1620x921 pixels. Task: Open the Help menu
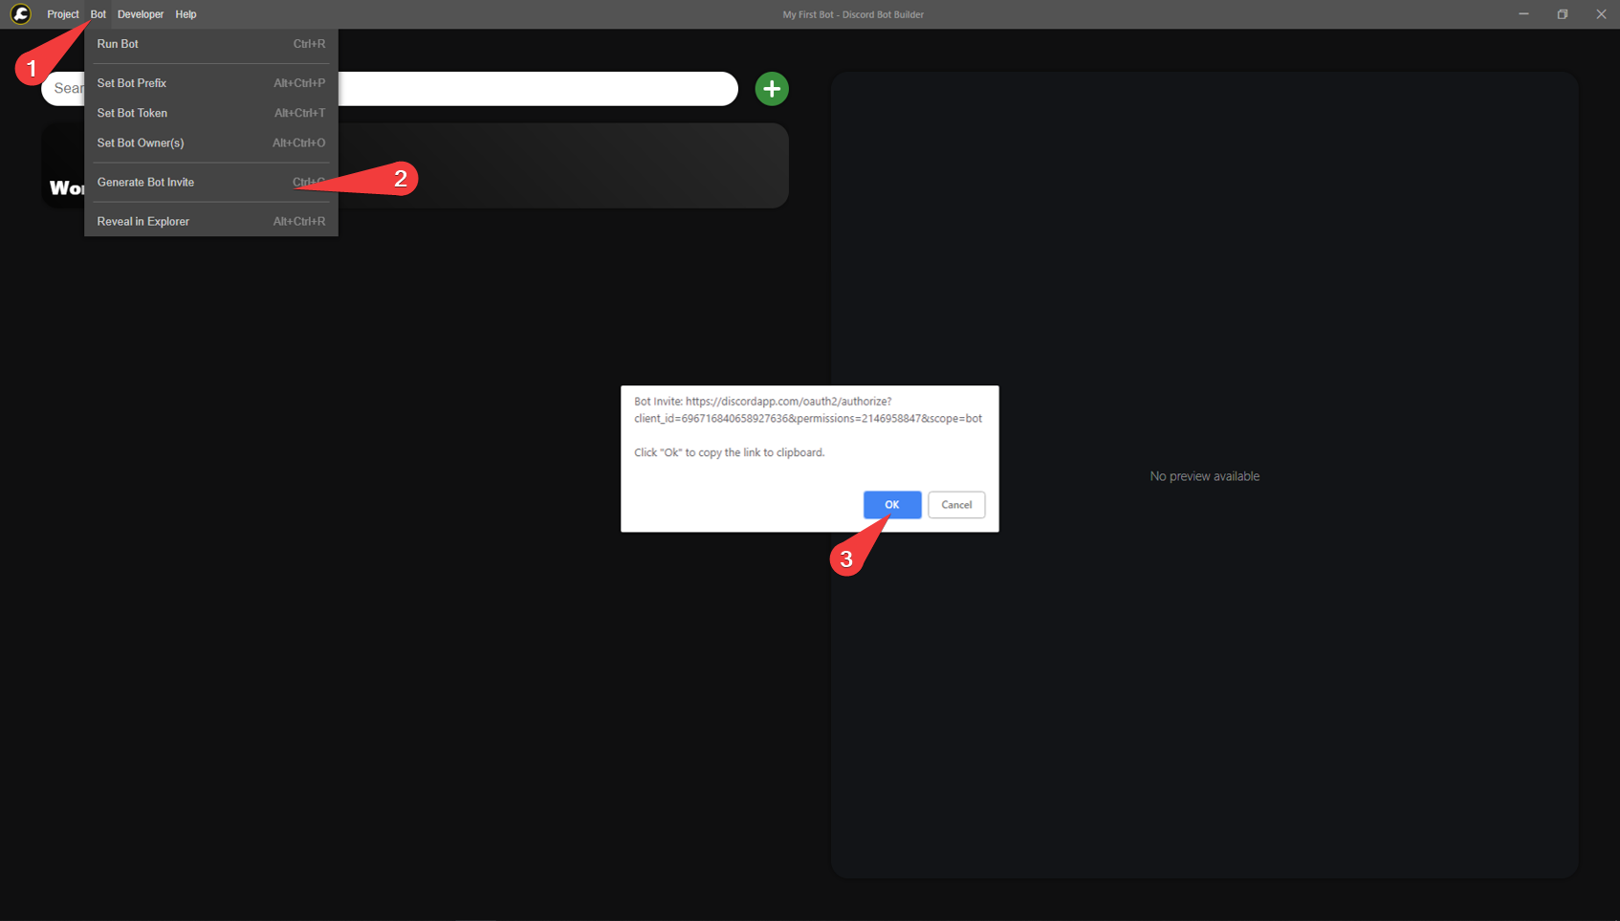point(186,14)
